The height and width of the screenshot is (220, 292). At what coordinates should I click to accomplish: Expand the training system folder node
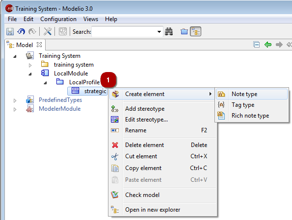pyautogui.click(x=30, y=65)
